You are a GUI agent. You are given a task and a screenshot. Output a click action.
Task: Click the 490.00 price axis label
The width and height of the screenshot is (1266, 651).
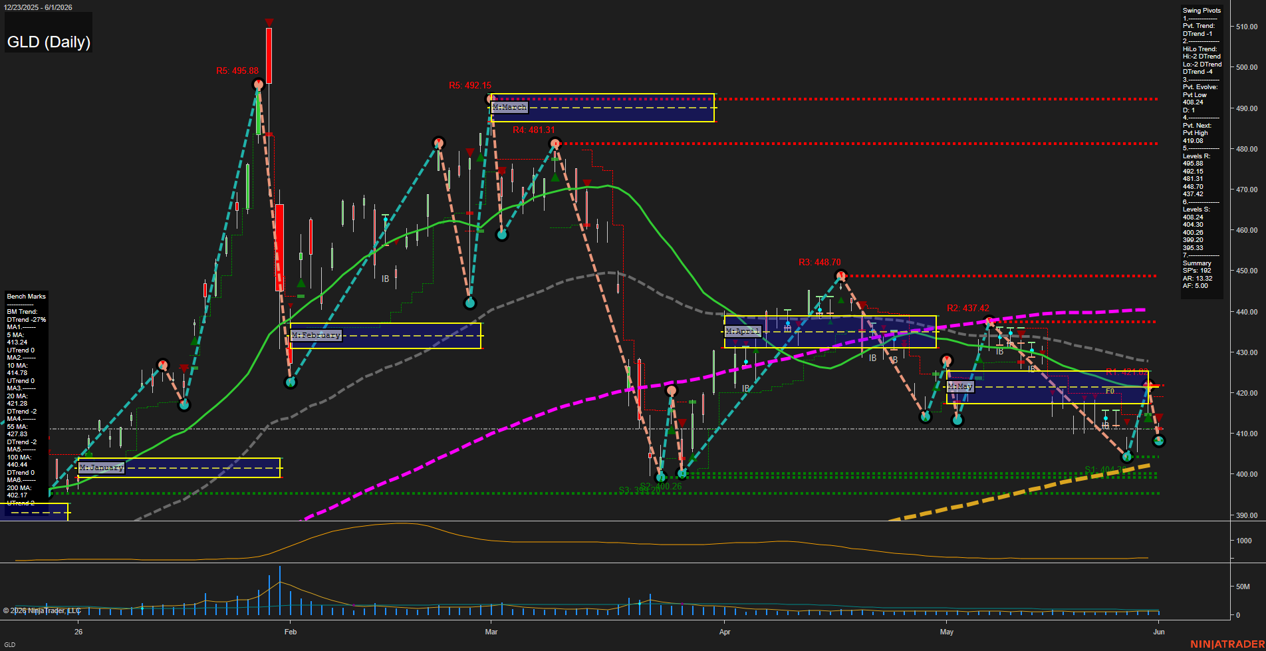pyautogui.click(x=1247, y=108)
